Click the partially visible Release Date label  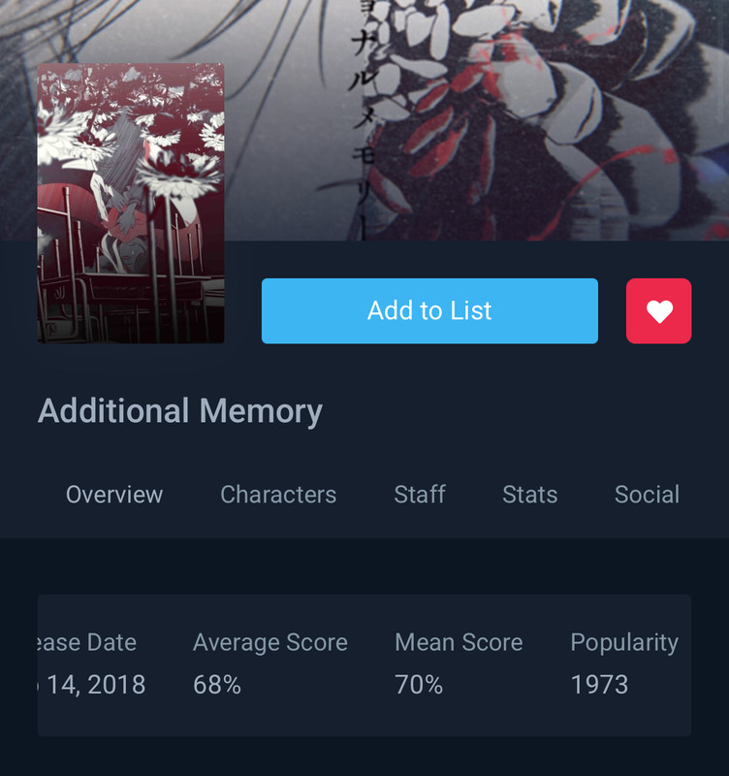[87, 642]
